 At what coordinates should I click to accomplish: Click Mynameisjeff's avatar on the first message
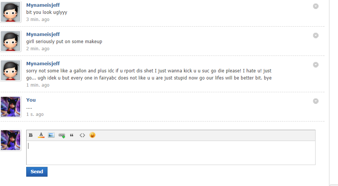(x=10, y=12)
